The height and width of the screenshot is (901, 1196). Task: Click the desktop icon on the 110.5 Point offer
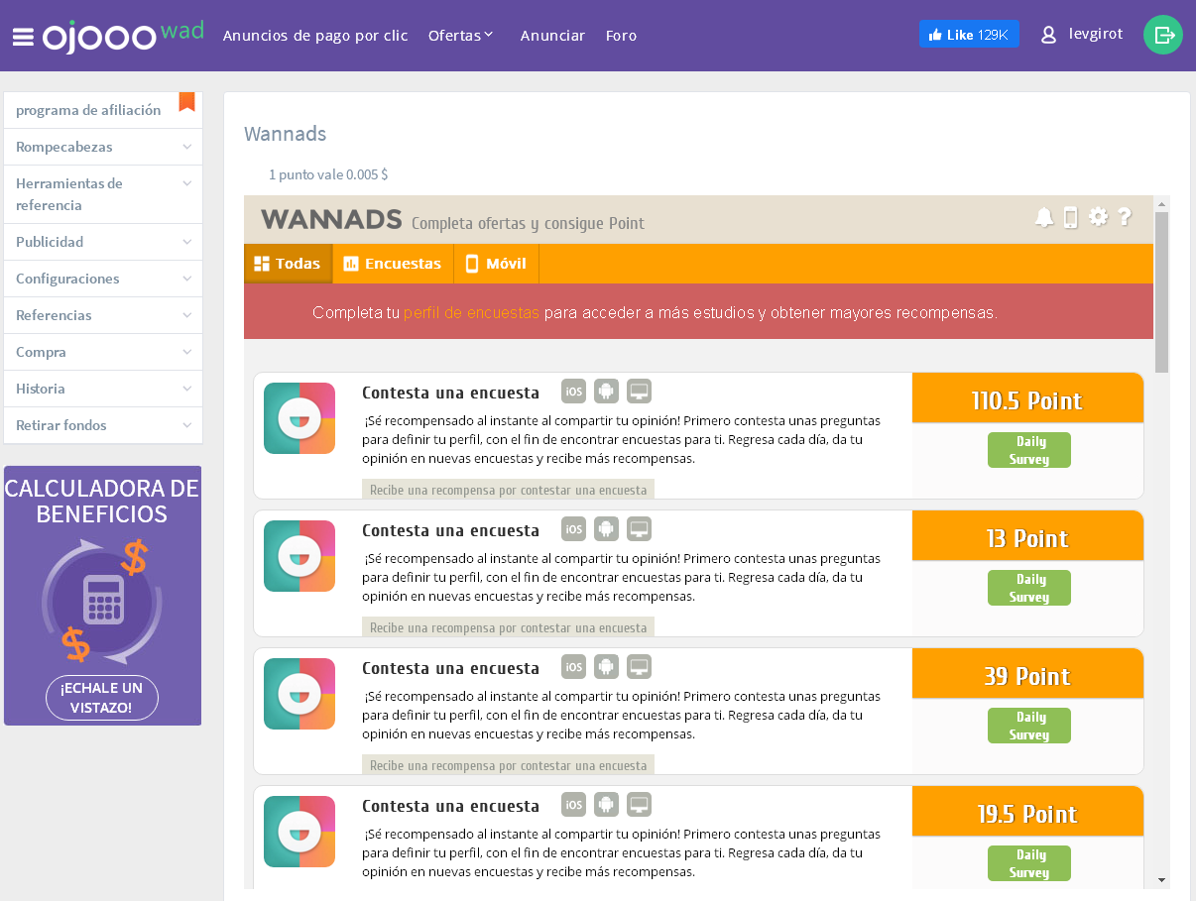point(640,392)
